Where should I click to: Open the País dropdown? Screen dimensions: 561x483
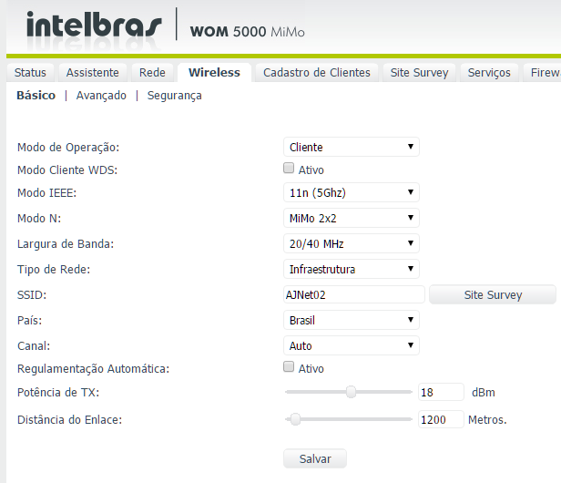coord(352,320)
